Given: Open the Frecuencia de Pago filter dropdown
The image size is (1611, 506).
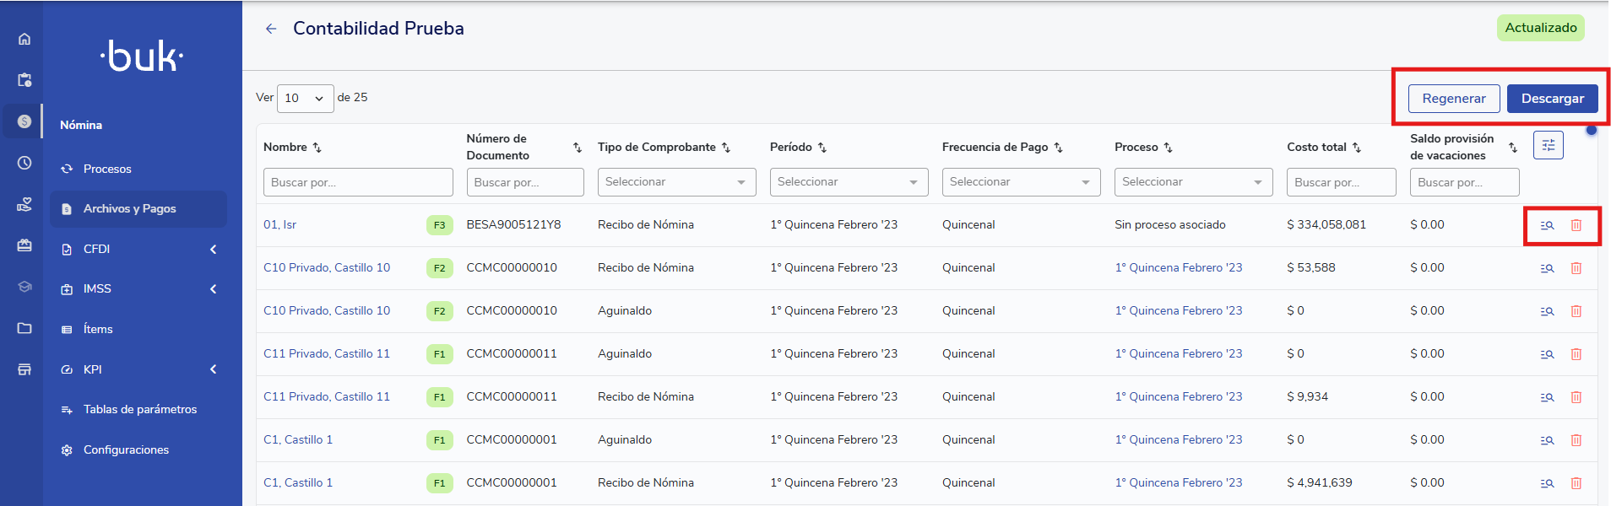Looking at the screenshot, I should (x=1020, y=182).
